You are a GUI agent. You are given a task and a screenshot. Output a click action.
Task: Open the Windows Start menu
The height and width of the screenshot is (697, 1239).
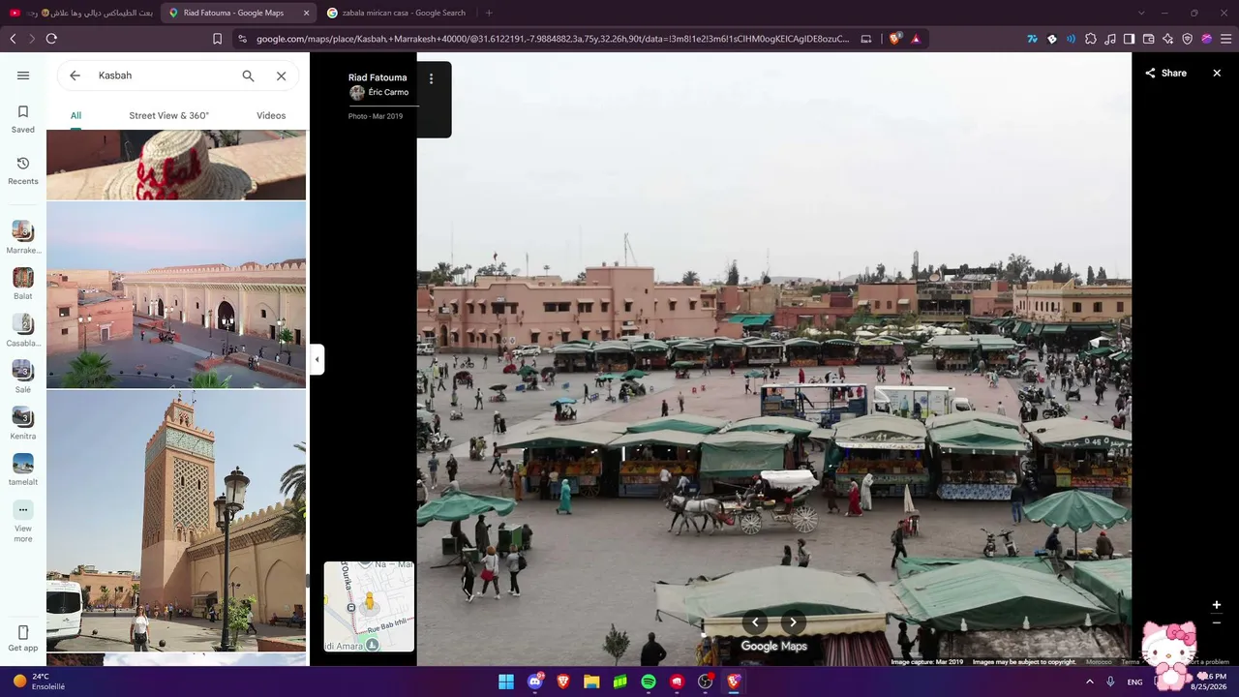(506, 682)
